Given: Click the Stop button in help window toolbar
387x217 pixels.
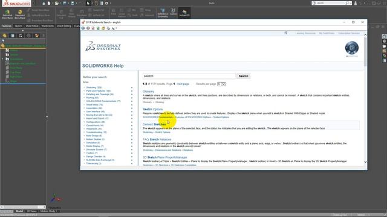Looking at the screenshot, I should coord(93,28).
